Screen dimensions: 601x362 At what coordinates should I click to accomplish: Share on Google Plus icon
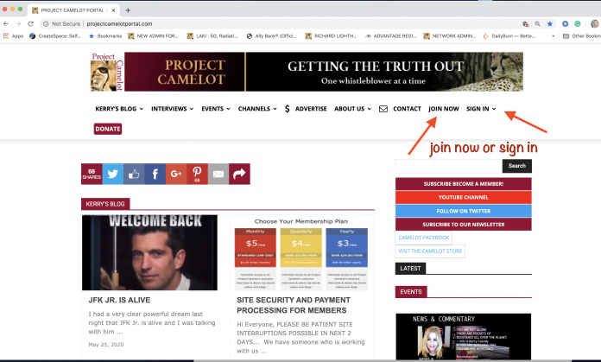coord(176,175)
